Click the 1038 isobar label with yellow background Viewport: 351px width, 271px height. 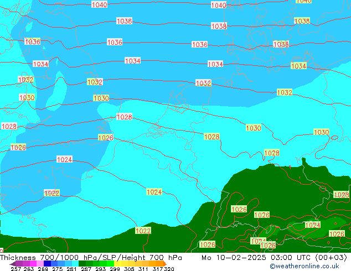[302, 21]
